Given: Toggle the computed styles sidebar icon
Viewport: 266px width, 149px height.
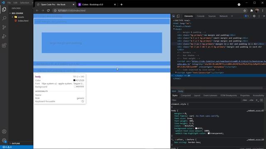Looking at the screenshot, I should coord(261,100).
